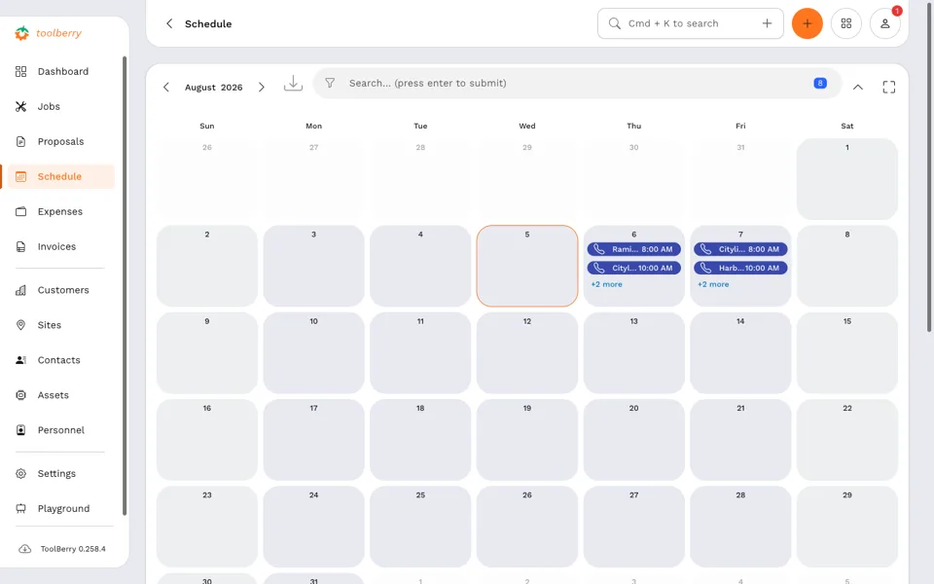The height and width of the screenshot is (584, 934).
Task: Expand +2 more events on Friday 7
Action: click(x=713, y=285)
